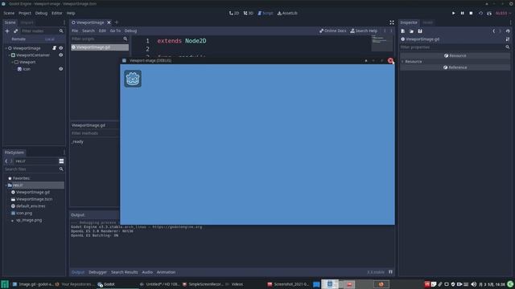Screen dimensions: 515x289
Task: Toggle FileSystem split view mode
Action: pos(61,161)
